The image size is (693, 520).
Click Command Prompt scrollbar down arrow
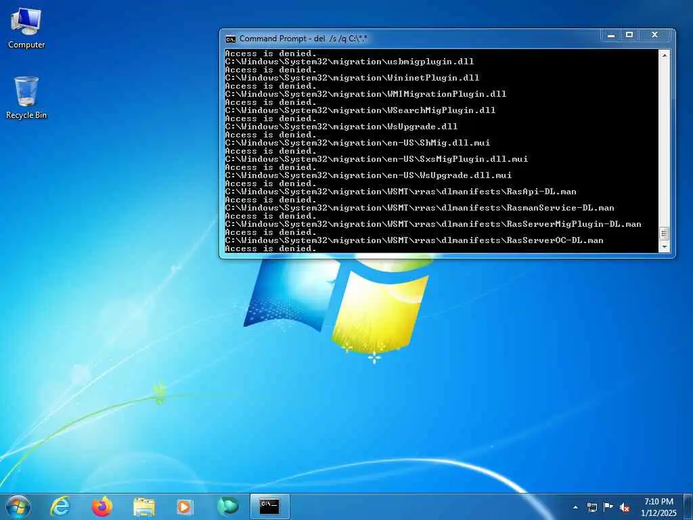pyautogui.click(x=664, y=247)
